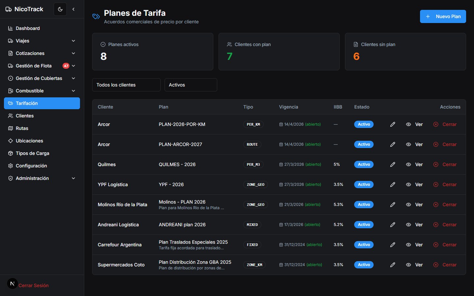
Task: Click the Activo badge in Carrefour Argentina row
Action: (x=364, y=245)
